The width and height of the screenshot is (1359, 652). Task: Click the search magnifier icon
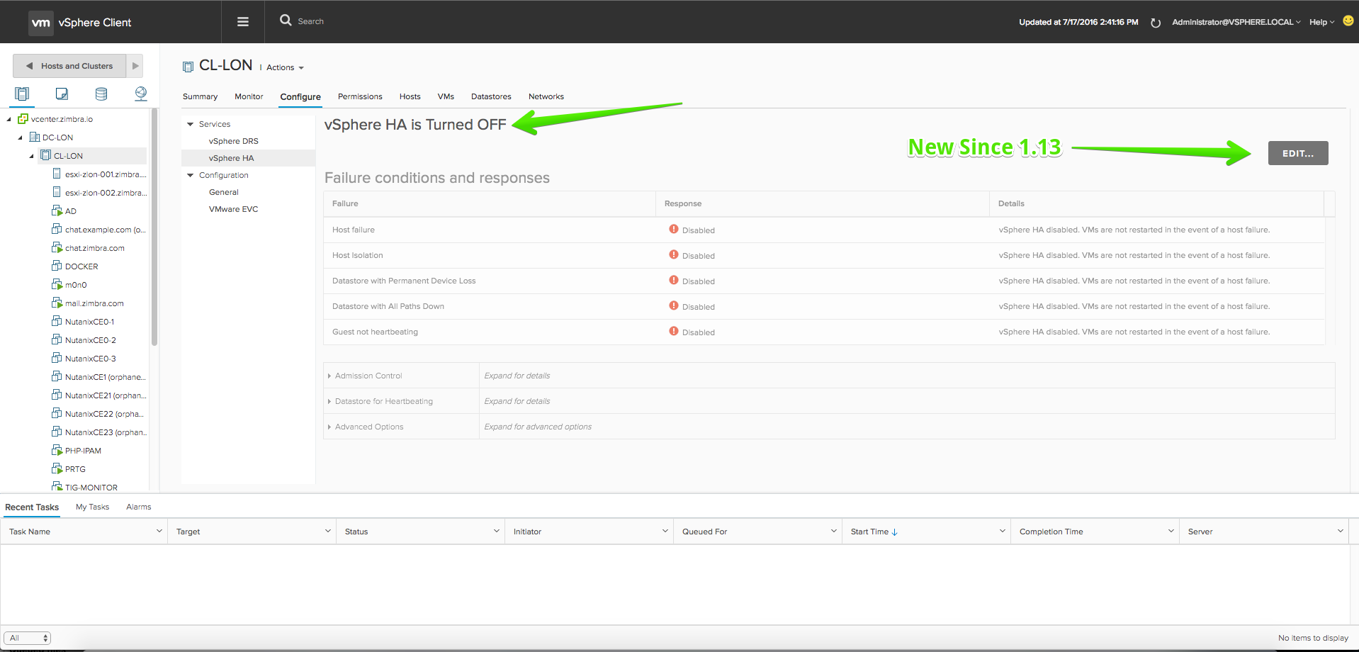click(286, 21)
